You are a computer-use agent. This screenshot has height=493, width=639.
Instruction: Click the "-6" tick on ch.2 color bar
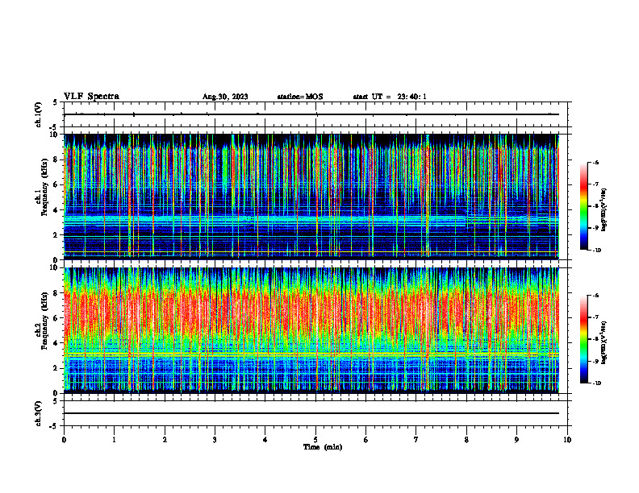[596, 296]
